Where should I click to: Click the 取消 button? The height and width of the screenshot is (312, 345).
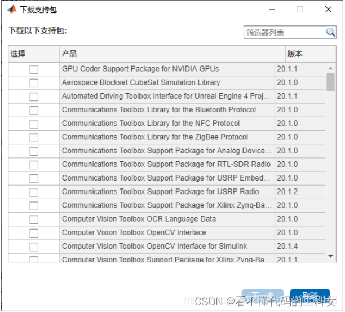(310, 296)
